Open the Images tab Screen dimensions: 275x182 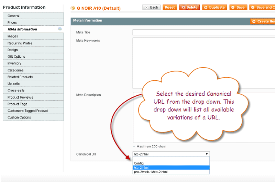tap(33, 36)
